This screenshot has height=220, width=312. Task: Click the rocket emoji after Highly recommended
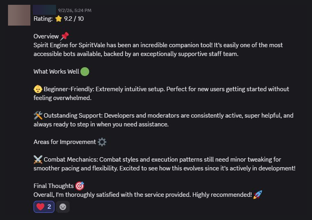[258, 195]
